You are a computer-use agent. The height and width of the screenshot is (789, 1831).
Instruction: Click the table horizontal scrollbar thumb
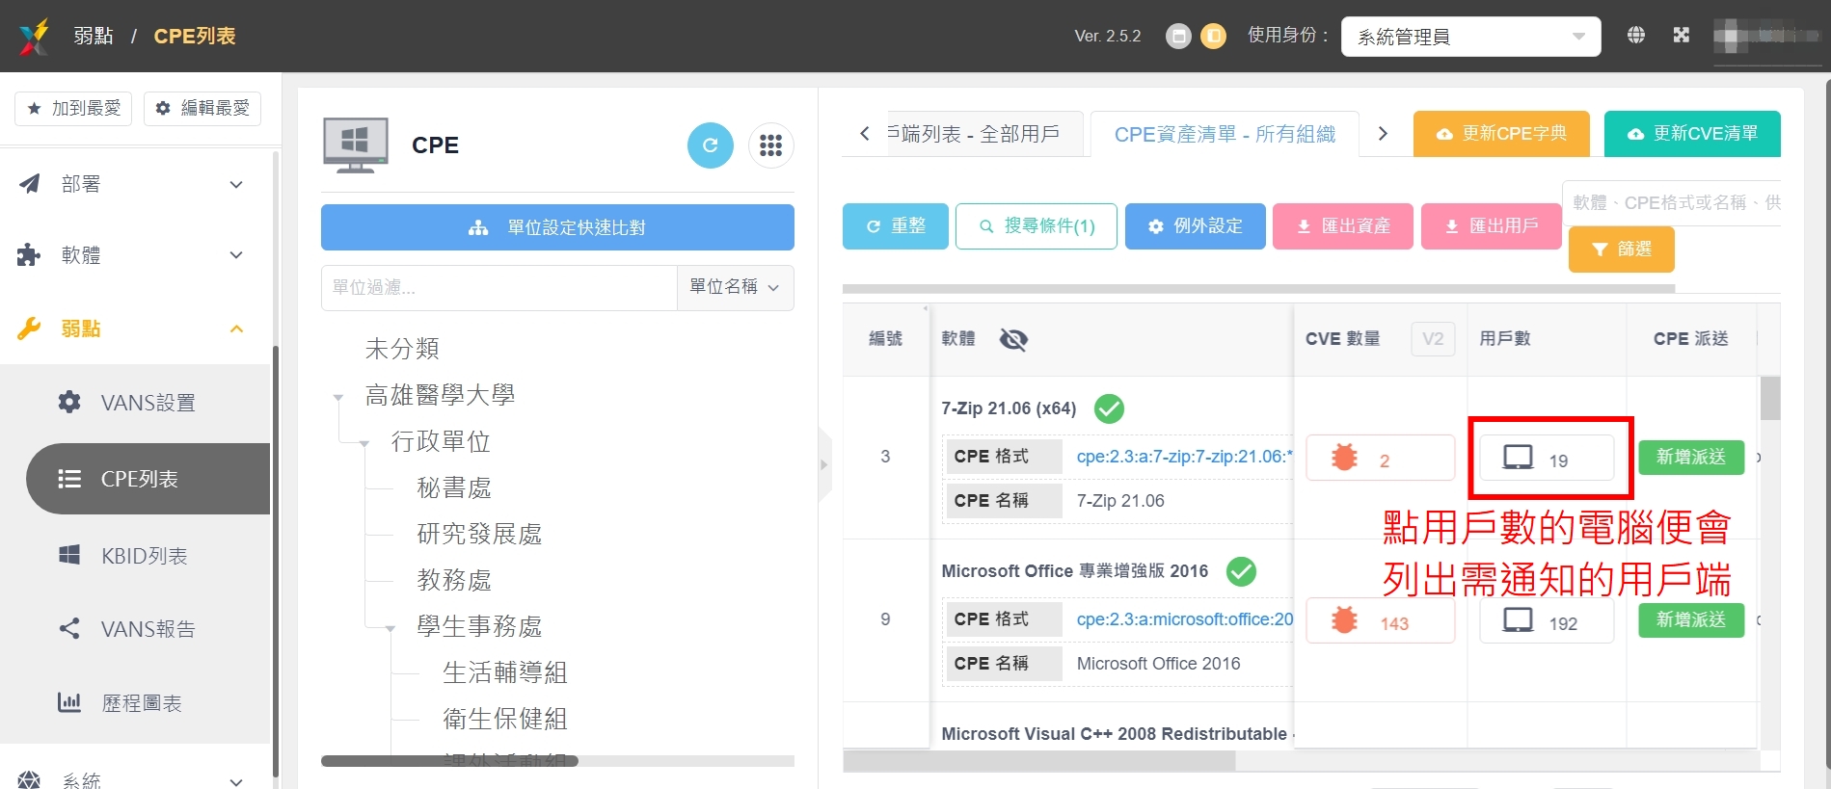click(1039, 761)
